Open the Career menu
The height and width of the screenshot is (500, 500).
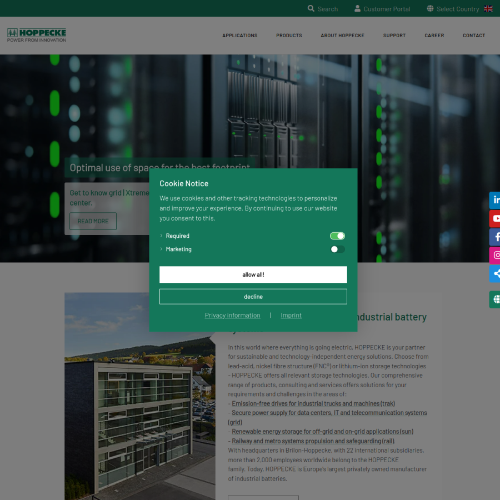[x=434, y=36]
